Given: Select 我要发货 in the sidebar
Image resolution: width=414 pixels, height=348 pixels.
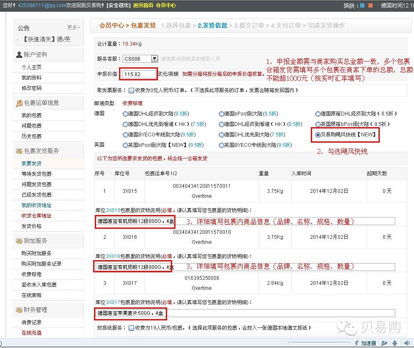Looking at the screenshot, I should 31,164.
